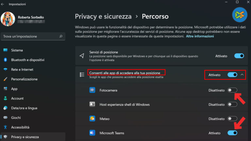
Task: Disable location access for Microsoft Teams
Action: click(x=232, y=133)
